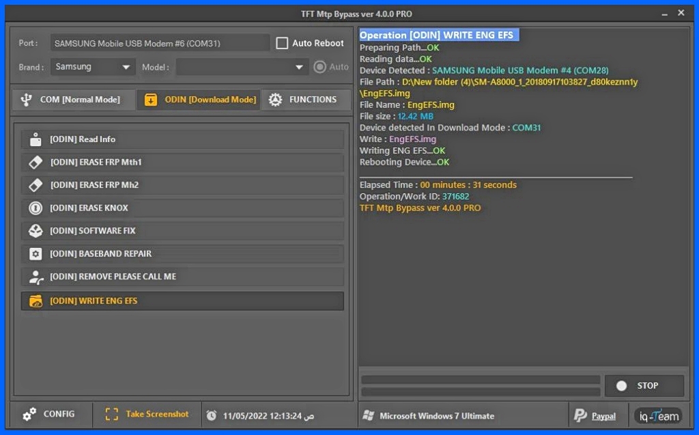Click the CONFIG gears icon
The height and width of the screenshot is (435, 699).
pos(29,415)
